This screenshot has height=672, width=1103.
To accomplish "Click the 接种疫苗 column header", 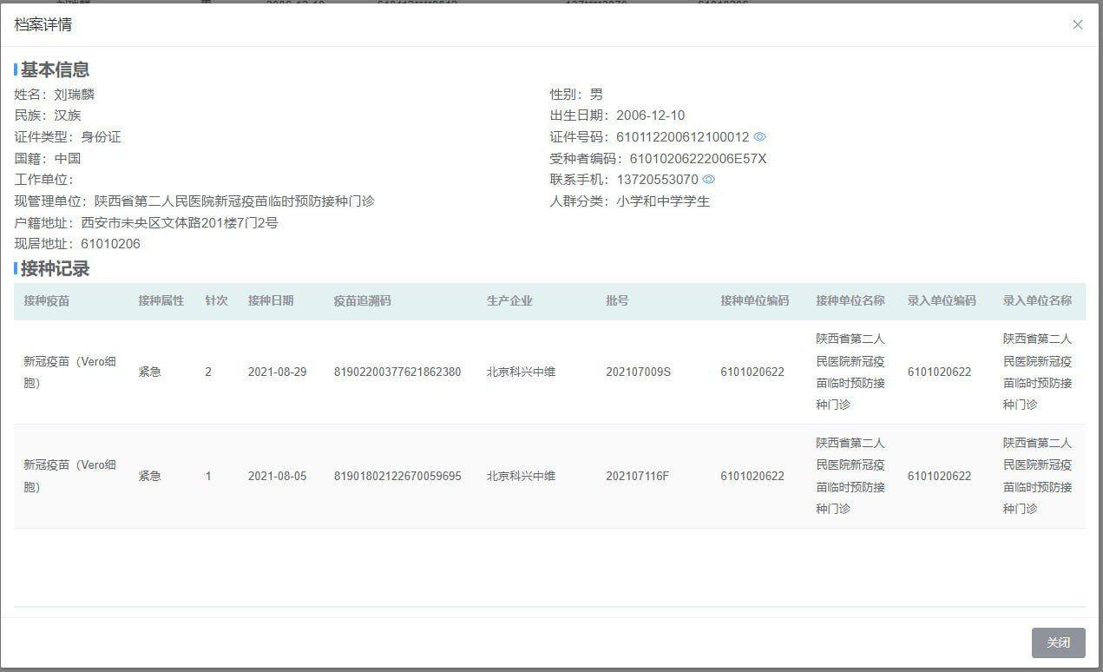I will point(47,300).
